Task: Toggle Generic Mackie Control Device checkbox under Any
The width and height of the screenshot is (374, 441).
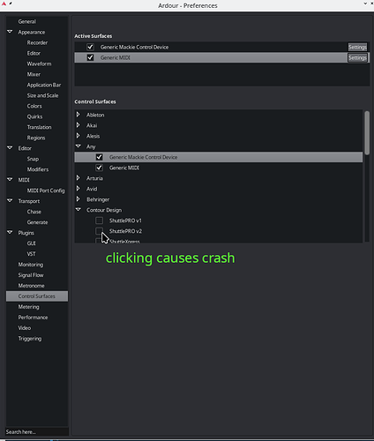Action: click(x=99, y=157)
